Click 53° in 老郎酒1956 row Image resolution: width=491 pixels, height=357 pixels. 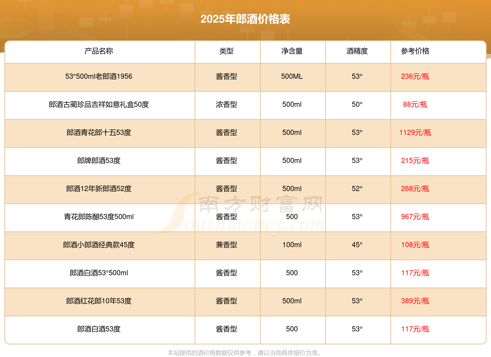point(357,76)
